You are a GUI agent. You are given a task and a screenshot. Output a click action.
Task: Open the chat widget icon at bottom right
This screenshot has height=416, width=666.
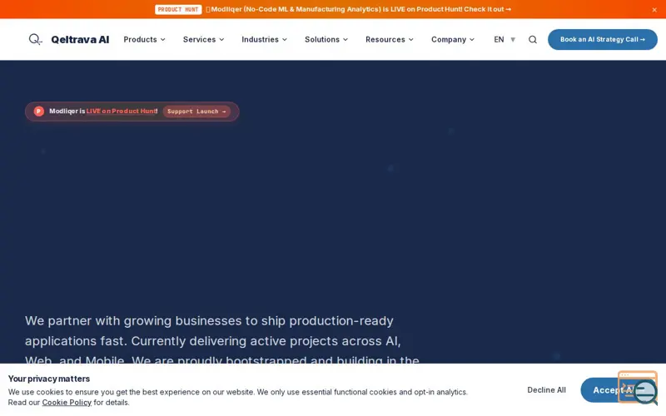(x=638, y=388)
